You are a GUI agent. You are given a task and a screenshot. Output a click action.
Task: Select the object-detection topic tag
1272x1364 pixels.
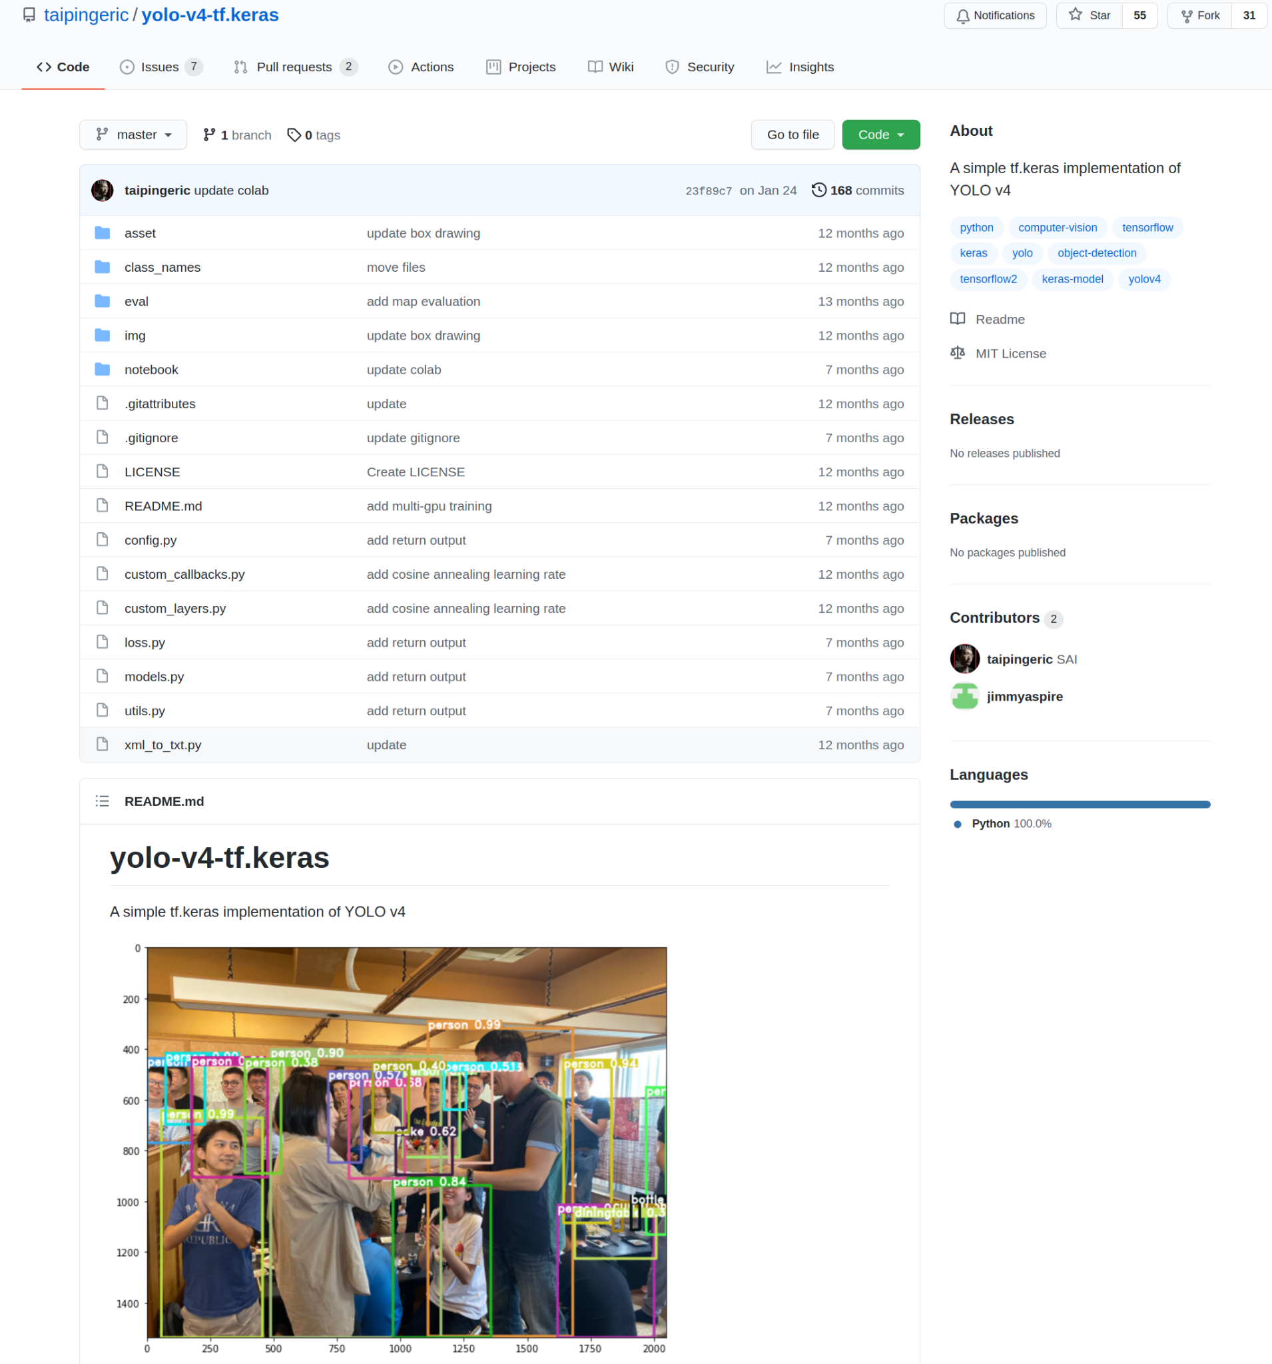[1096, 253]
